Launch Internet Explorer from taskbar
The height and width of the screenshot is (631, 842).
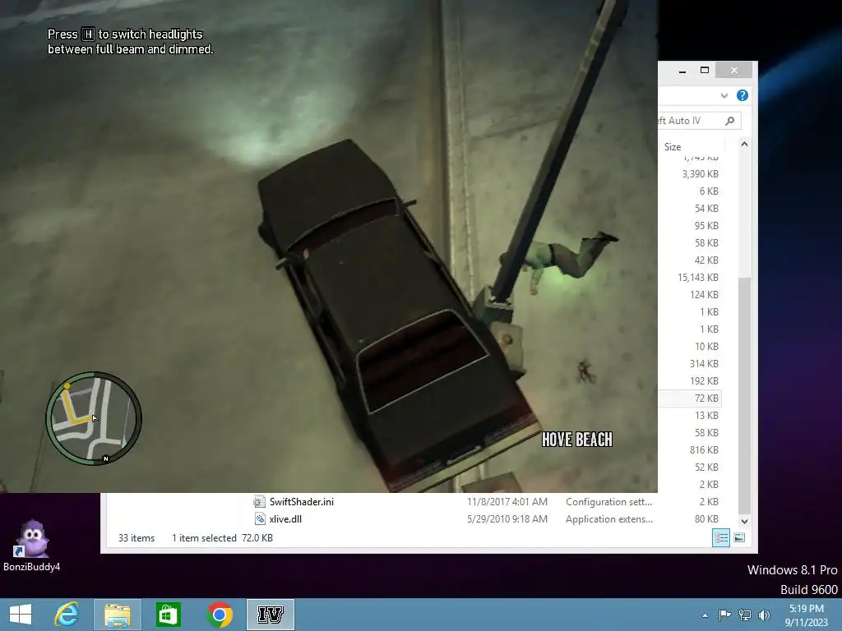tap(67, 615)
